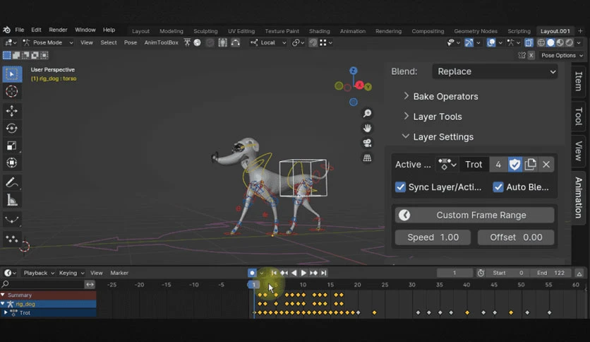Image resolution: width=590 pixels, height=342 pixels.
Task: Unlink the Trot action with X icon
Action: (546, 164)
